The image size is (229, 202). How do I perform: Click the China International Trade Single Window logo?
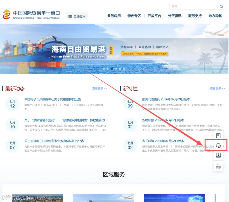[x=31, y=15]
